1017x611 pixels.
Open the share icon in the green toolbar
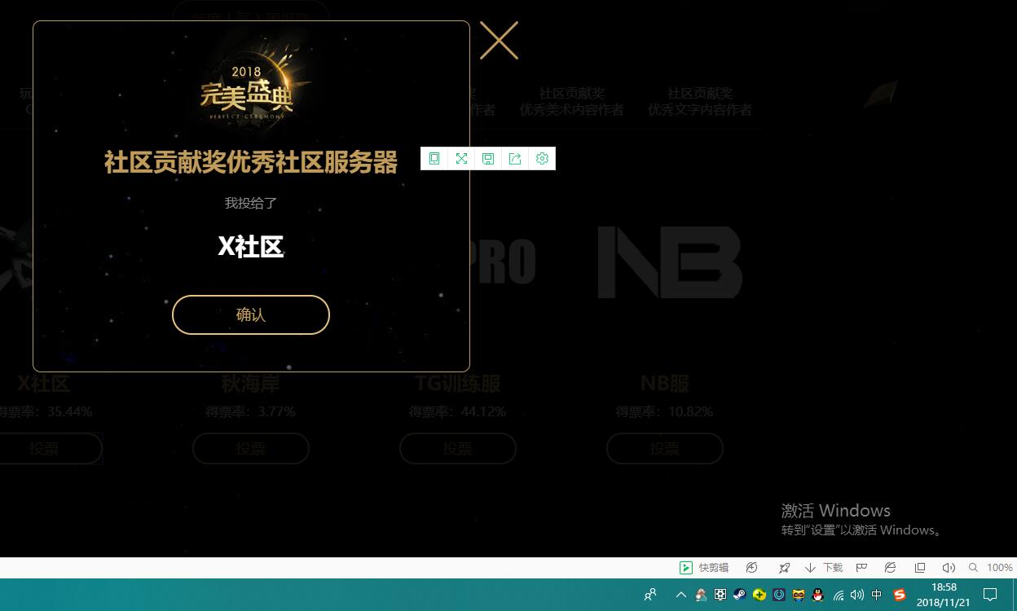click(x=515, y=158)
